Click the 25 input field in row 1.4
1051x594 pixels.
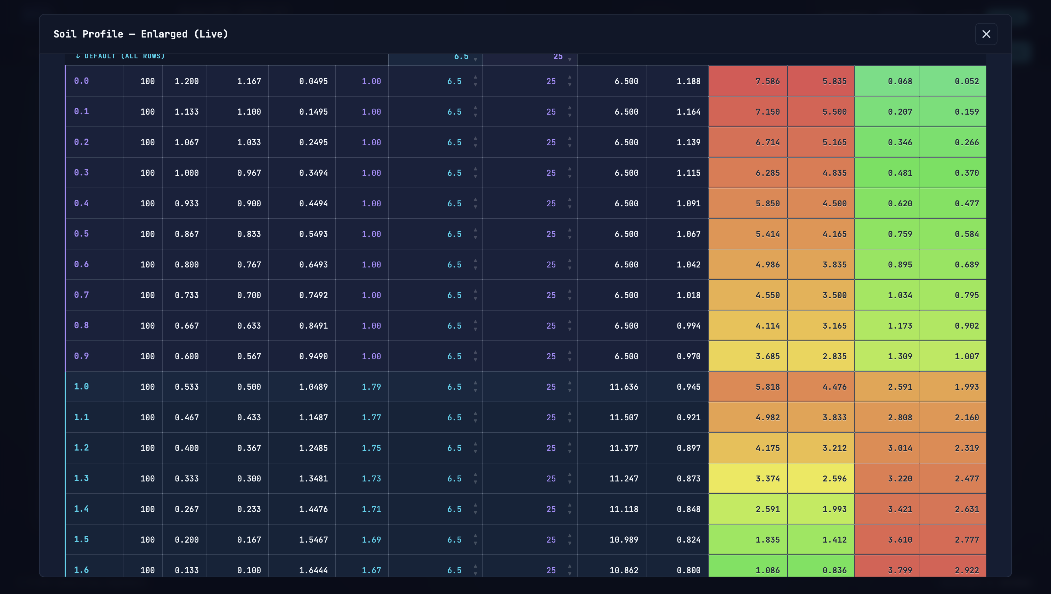(x=530, y=509)
